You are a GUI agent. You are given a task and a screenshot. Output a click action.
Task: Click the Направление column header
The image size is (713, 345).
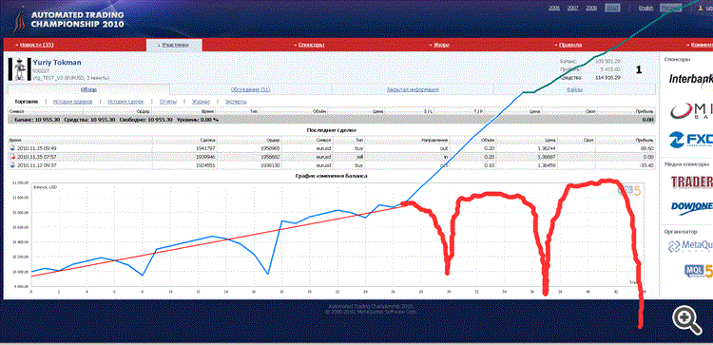coord(435,141)
